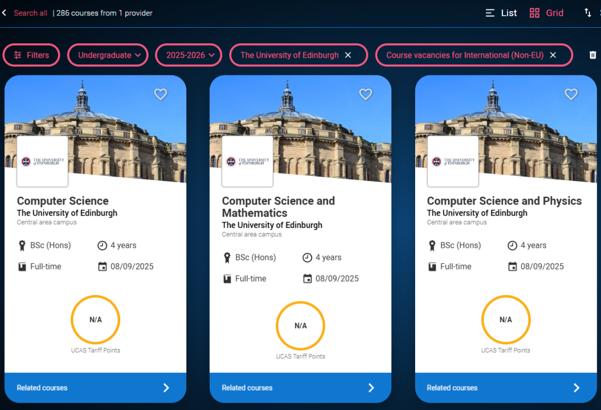The width and height of the screenshot is (601, 410).
Task: Click the ribbon icon on Computer Science and Mathematics card
Action: [x=227, y=258]
